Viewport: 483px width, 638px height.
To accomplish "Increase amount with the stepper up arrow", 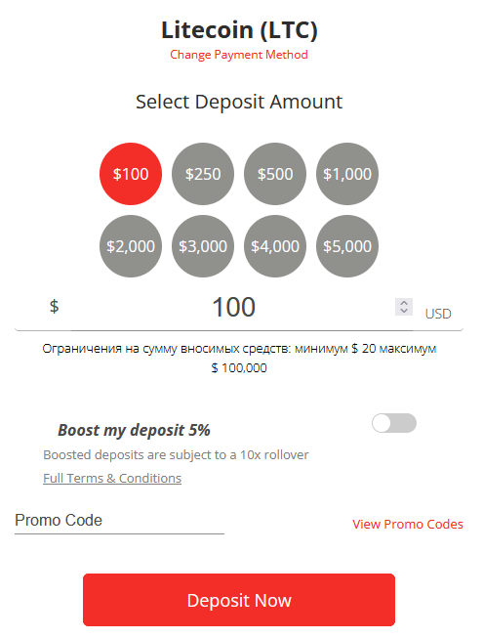I will (x=404, y=303).
